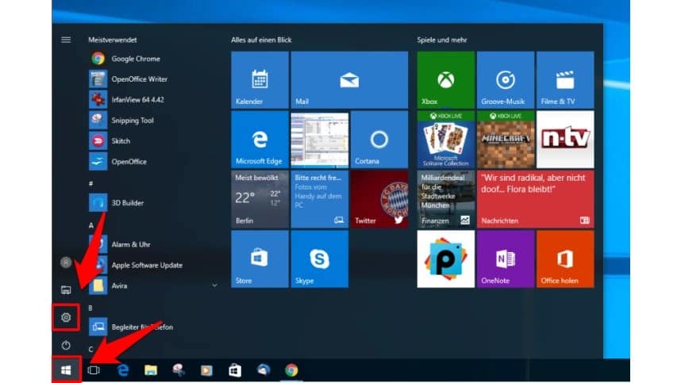
Task: Open the Settings gear icon
Action: [x=66, y=318]
